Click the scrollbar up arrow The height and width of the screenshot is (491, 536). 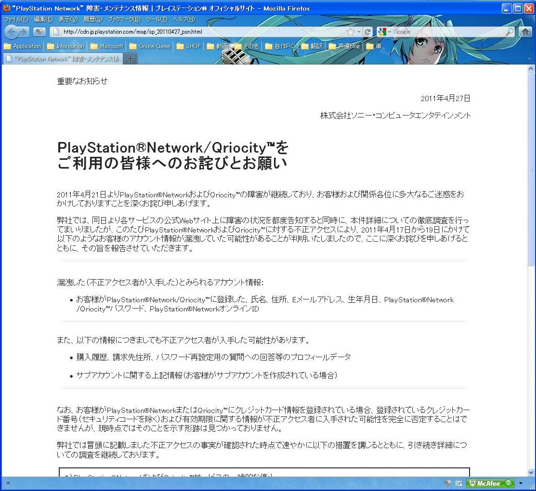point(531,69)
